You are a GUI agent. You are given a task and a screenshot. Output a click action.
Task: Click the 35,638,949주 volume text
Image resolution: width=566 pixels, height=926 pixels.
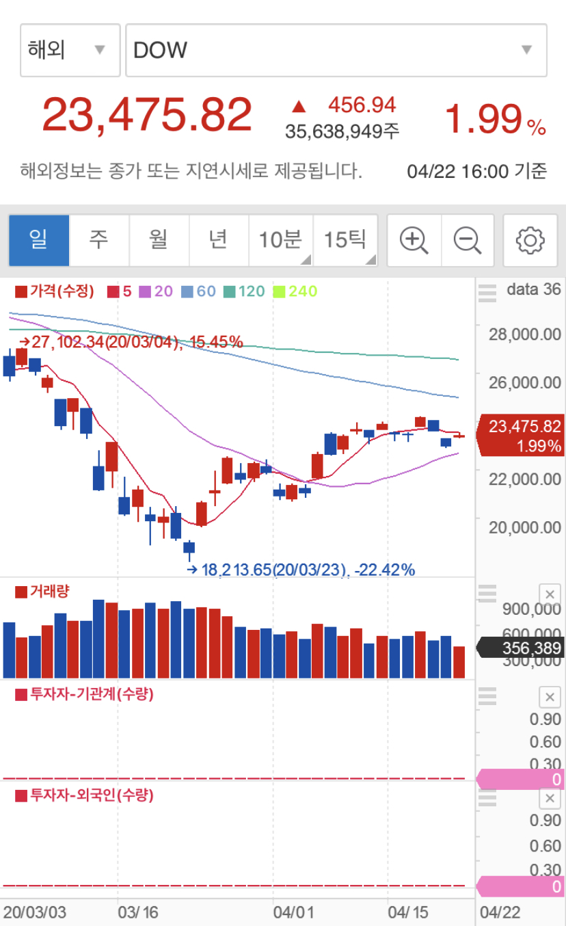coord(342,131)
